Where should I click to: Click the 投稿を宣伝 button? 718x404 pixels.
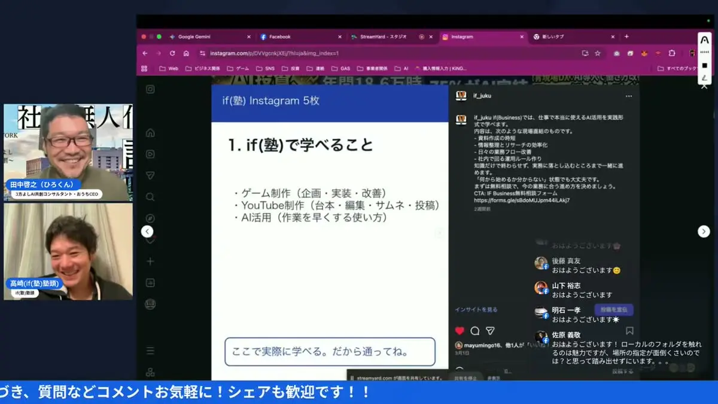[x=613, y=309]
